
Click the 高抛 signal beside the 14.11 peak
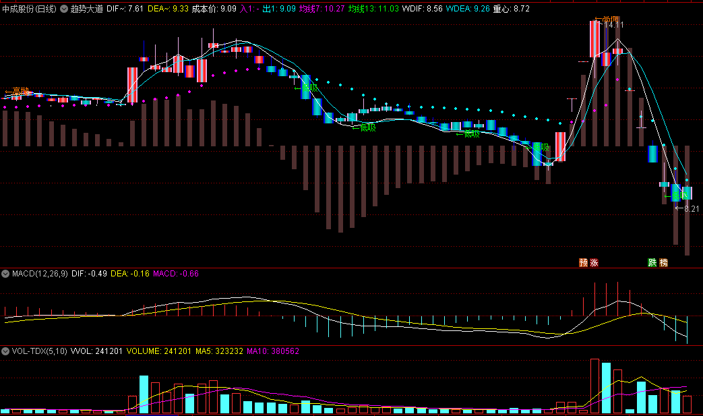607,20
